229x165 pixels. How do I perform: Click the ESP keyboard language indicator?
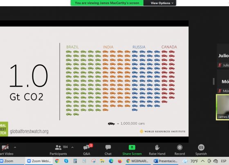223,161
